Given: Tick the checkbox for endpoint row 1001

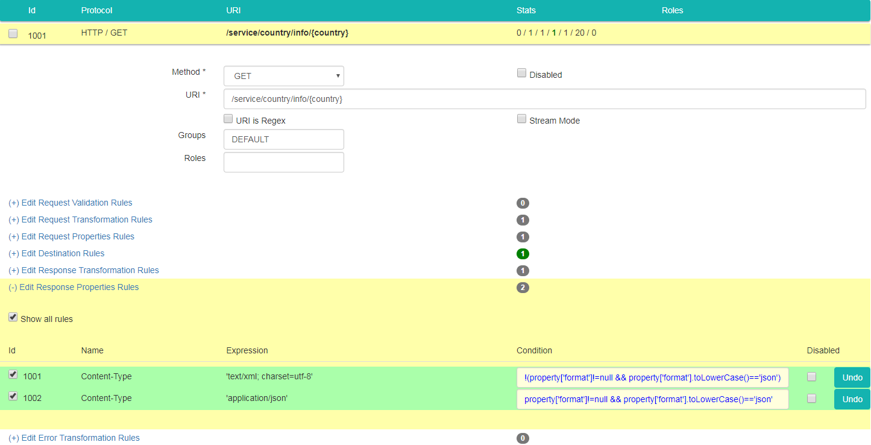Looking at the screenshot, I should click(x=13, y=34).
